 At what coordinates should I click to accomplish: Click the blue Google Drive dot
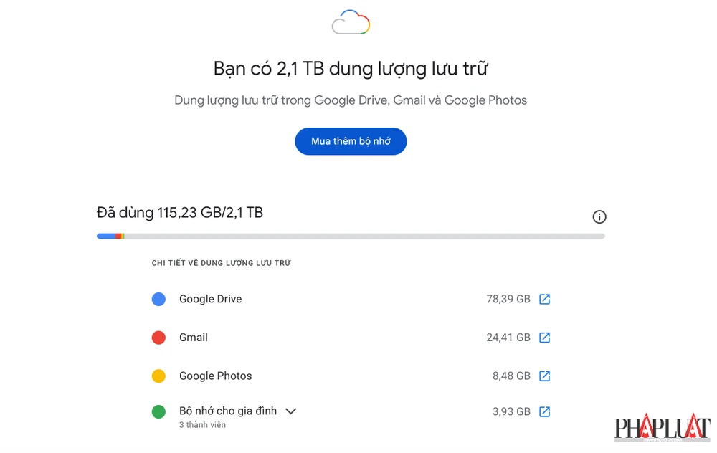coord(158,299)
